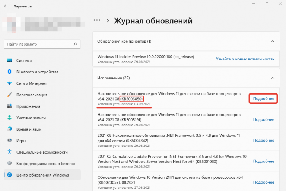286x191 pixels.
Task: Click the Персонализация brush icon
Action: [9, 95]
